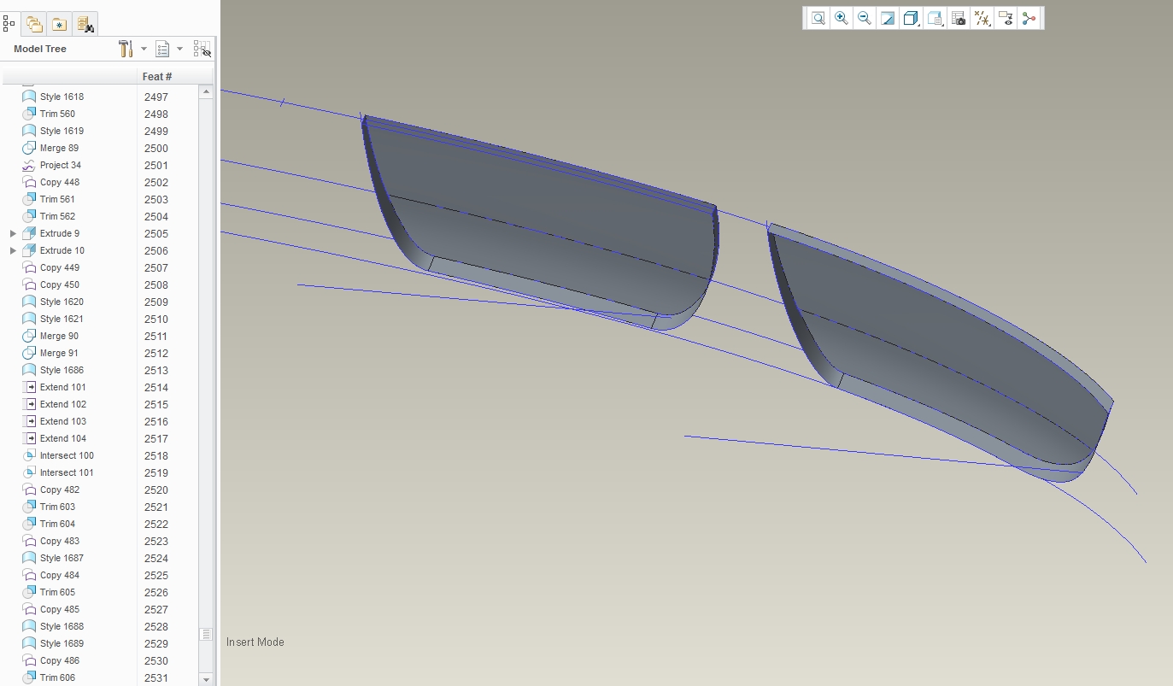Switch to the Favorites folder tab

coord(60,24)
